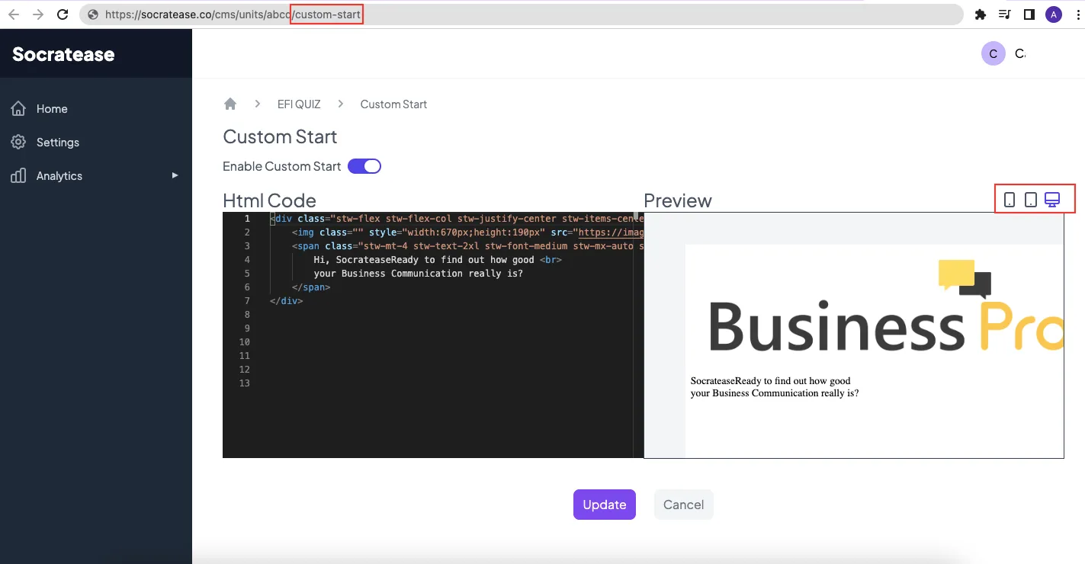1085x564 pixels.
Task: Select Analytics in the sidebar
Action: [x=59, y=176]
